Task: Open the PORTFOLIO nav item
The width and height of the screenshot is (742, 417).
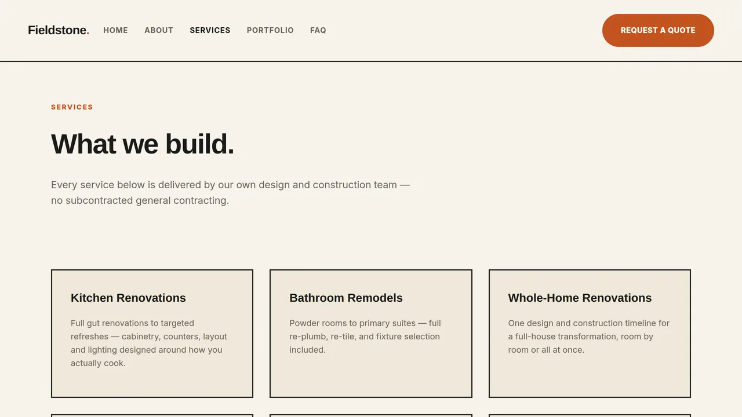Action: (x=270, y=30)
